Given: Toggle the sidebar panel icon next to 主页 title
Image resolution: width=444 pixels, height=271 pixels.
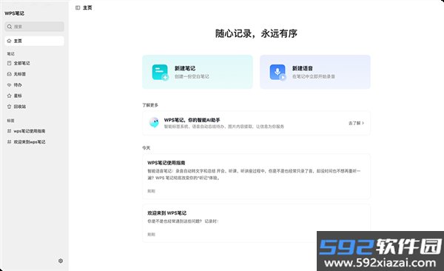Looking at the screenshot, I should pyautogui.click(x=78, y=7).
